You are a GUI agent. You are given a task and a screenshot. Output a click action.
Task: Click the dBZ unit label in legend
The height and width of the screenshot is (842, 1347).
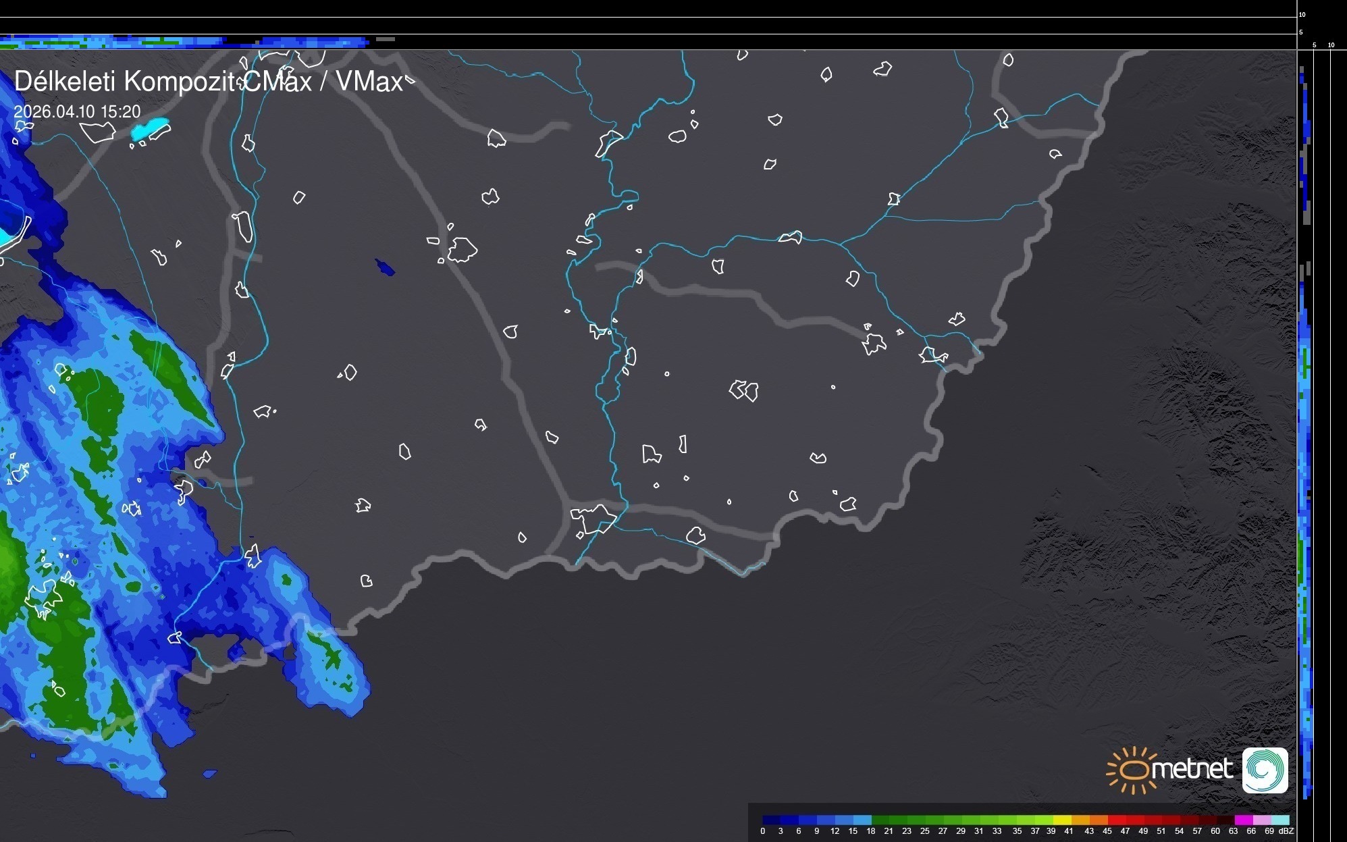(x=1286, y=831)
